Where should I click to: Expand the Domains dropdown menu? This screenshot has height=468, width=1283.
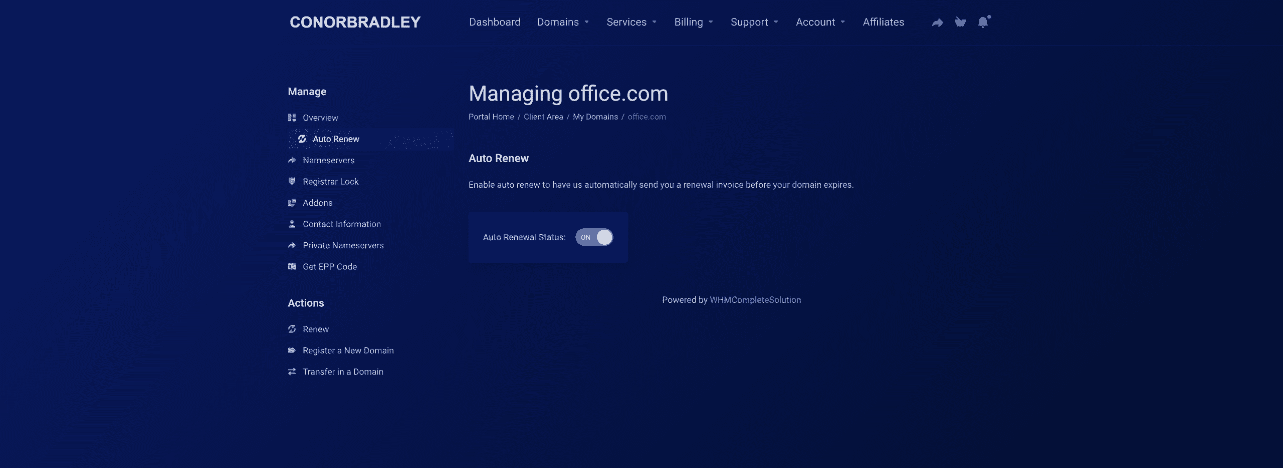click(563, 22)
